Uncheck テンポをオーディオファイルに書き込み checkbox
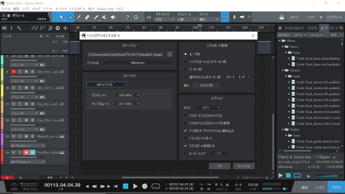Image resolution: width=345 pixels, height=194 pixels. (x=185, y=130)
